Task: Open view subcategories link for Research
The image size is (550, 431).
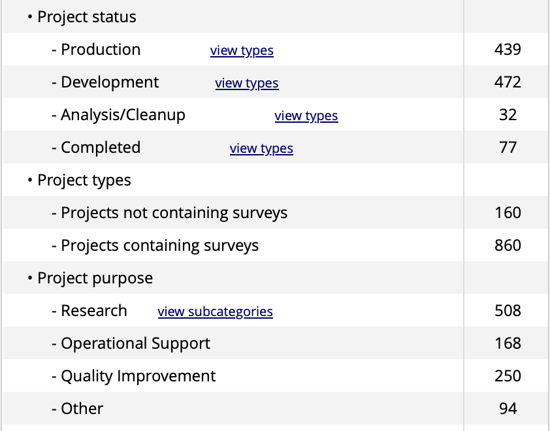Action: click(x=215, y=311)
